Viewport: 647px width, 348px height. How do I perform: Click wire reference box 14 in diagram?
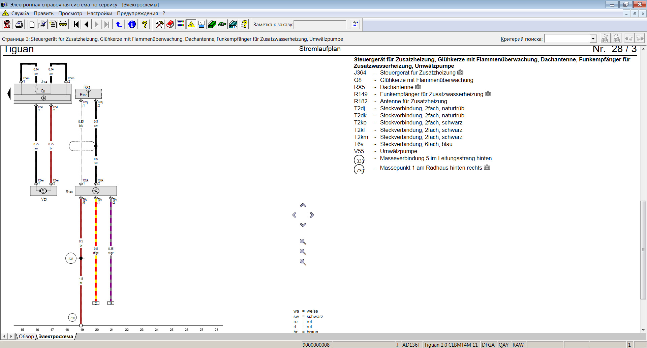[111, 303]
